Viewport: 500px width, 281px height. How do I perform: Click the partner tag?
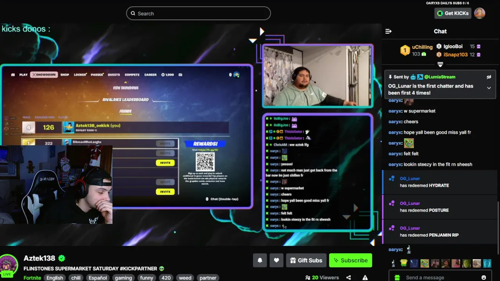point(208,277)
